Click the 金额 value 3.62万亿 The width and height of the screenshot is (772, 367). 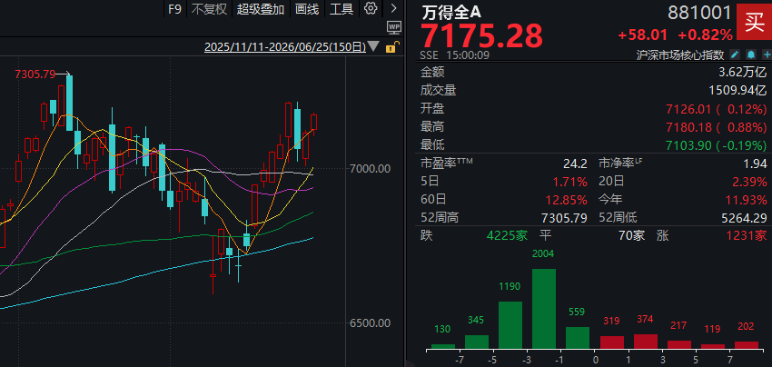coord(742,73)
